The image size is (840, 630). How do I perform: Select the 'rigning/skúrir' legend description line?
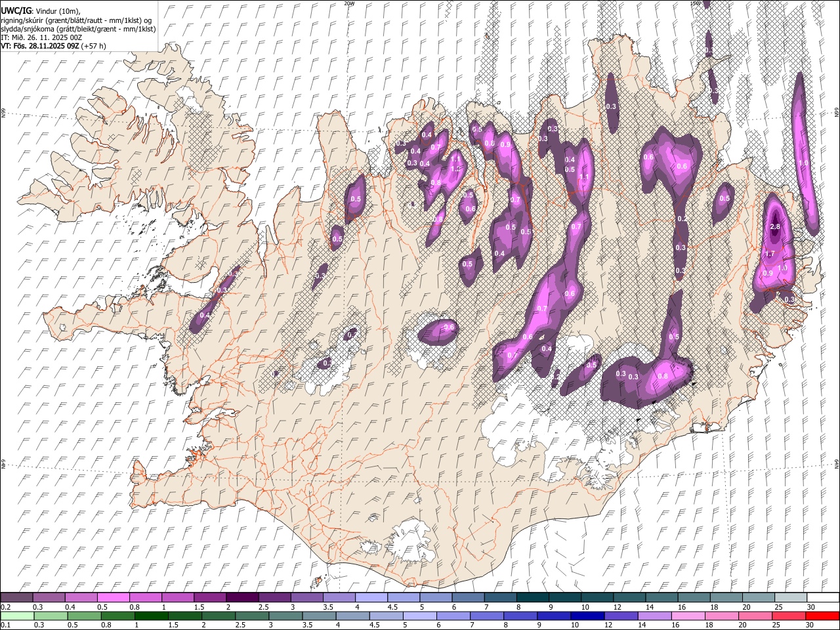(x=77, y=20)
